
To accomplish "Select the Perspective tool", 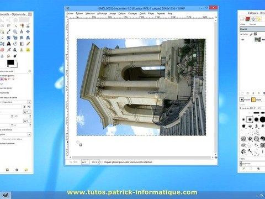I will (x=28, y=38).
